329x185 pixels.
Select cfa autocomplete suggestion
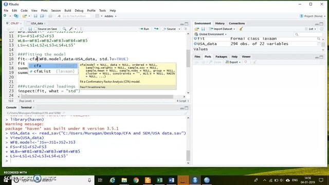click(x=53, y=66)
